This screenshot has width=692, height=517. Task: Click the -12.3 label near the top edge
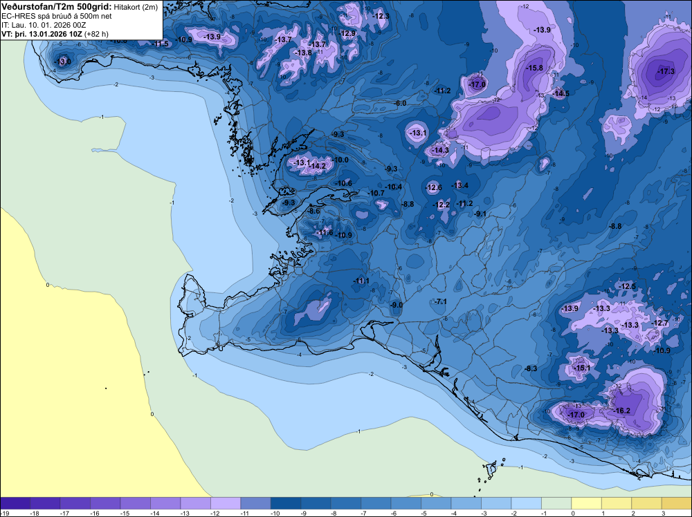click(x=381, y=17)
